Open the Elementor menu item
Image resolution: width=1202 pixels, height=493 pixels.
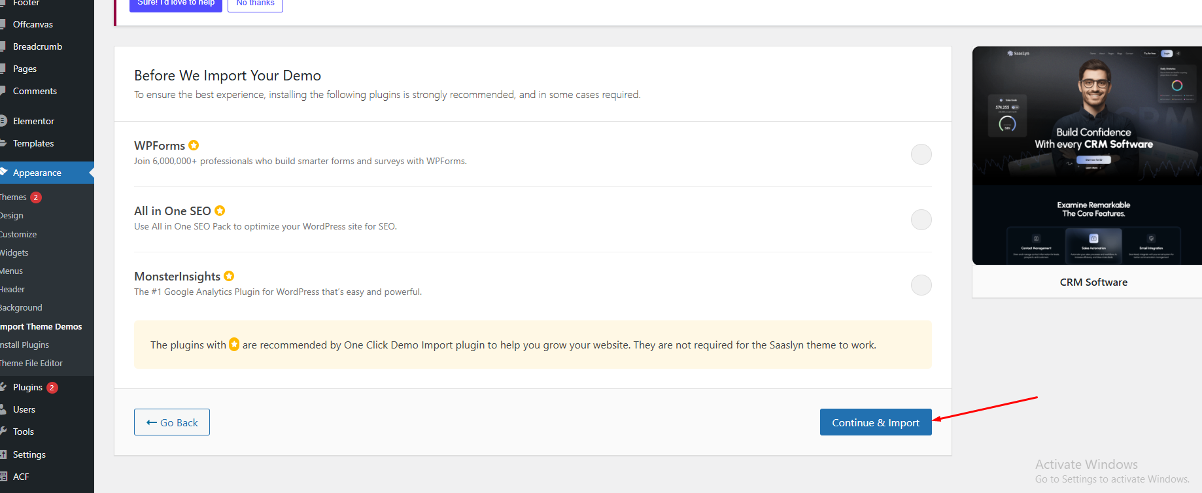click(33, 121)
